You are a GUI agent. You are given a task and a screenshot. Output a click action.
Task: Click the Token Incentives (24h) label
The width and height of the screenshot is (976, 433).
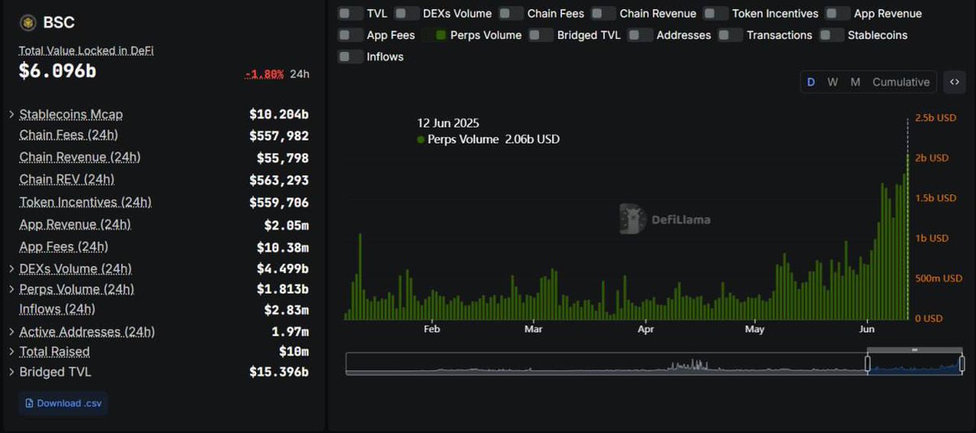coord(85,201)
